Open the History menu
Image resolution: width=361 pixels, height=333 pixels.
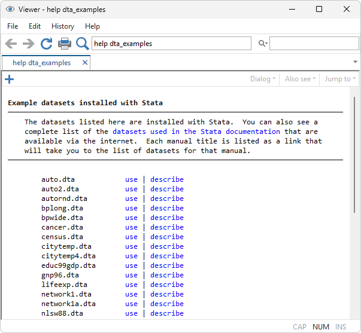tap(63, 26)
